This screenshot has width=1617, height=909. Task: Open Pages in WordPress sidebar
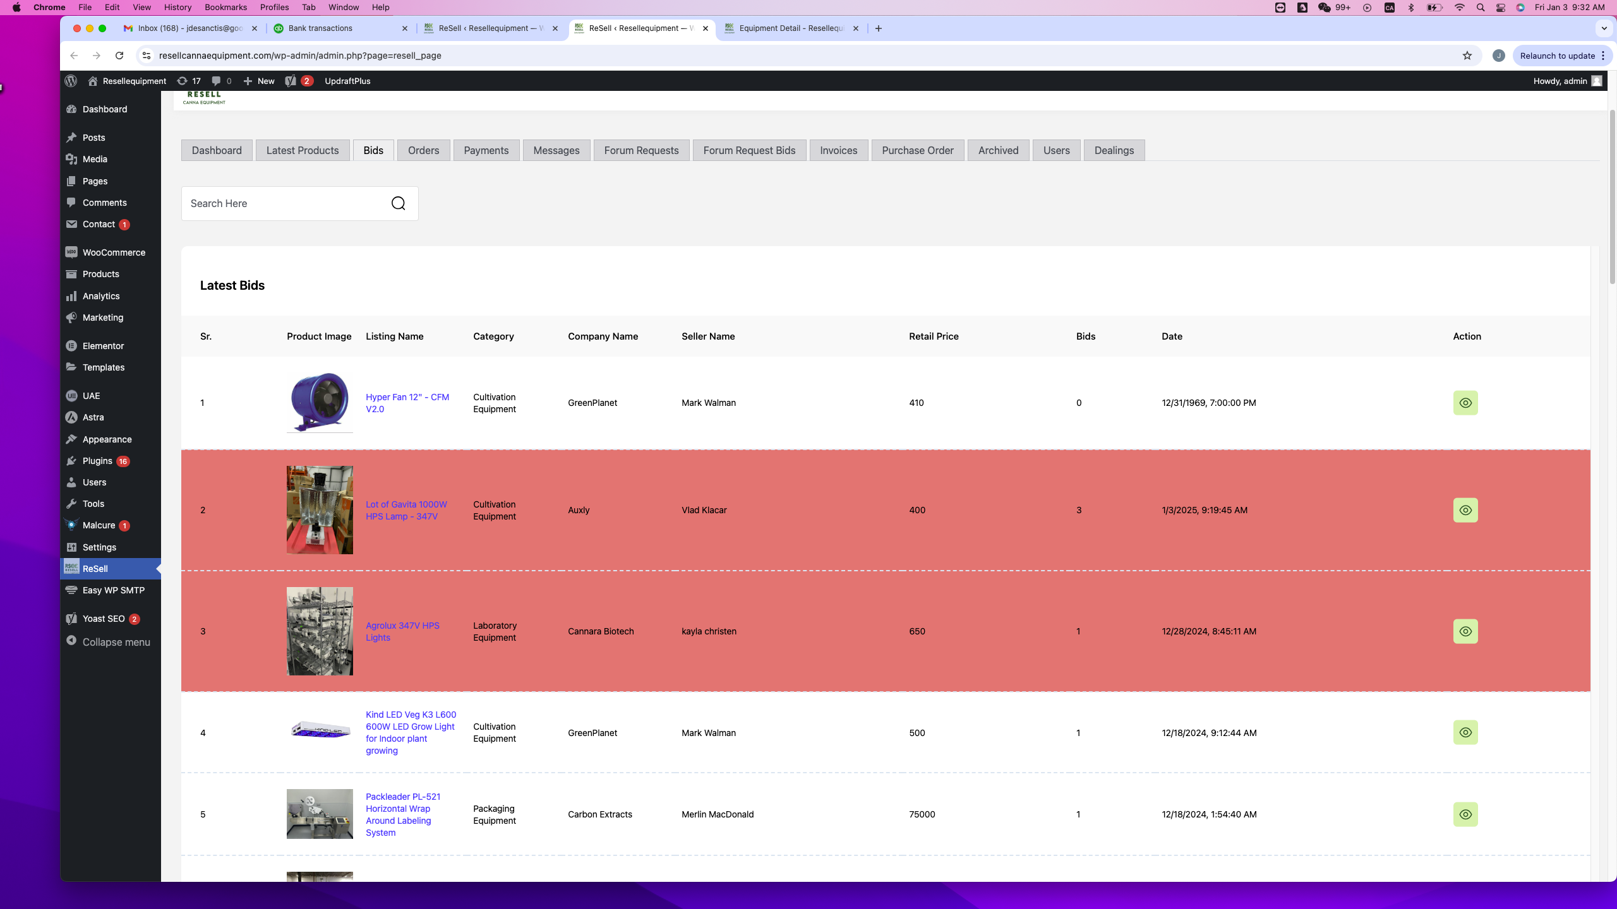(111, 181)
